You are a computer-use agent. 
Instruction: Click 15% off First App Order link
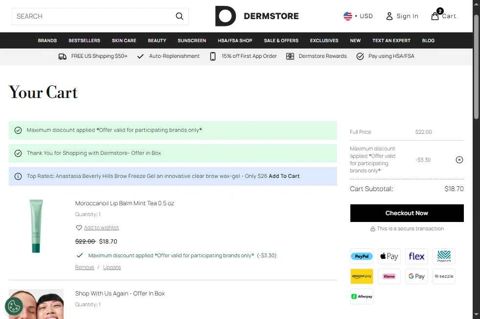click(249, 56)
